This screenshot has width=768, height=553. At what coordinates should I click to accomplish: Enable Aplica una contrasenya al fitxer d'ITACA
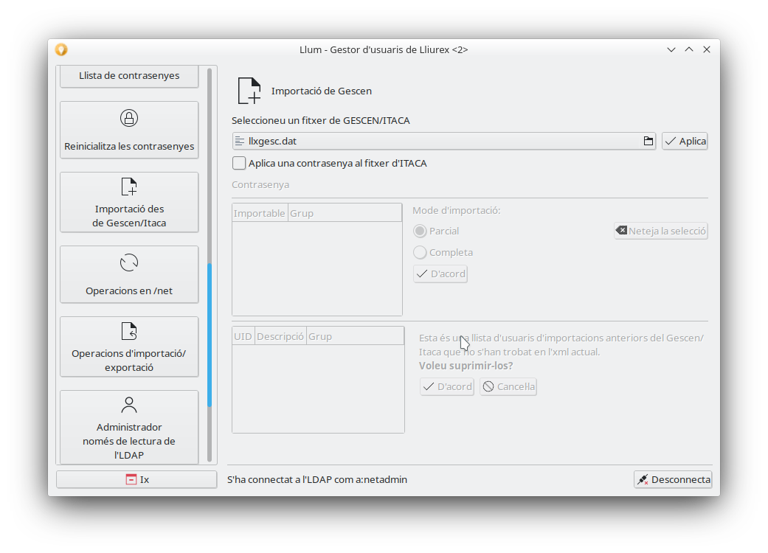[x=239, y=163]
